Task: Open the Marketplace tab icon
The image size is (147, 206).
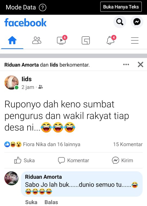Action: 86,40
